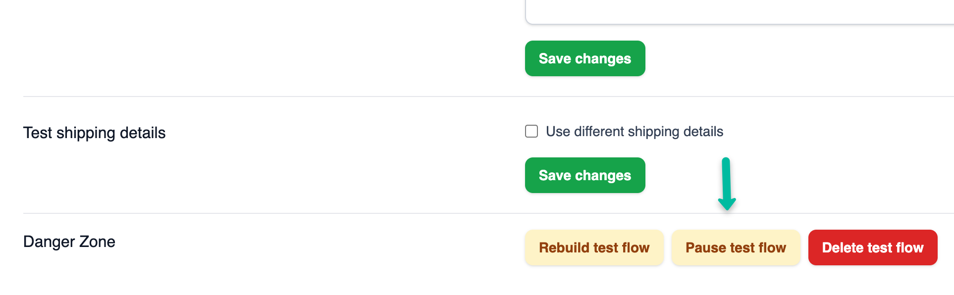Select the Test shipping details label

(94, 132)
